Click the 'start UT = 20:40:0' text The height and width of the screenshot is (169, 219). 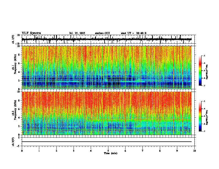pos(134,33)
